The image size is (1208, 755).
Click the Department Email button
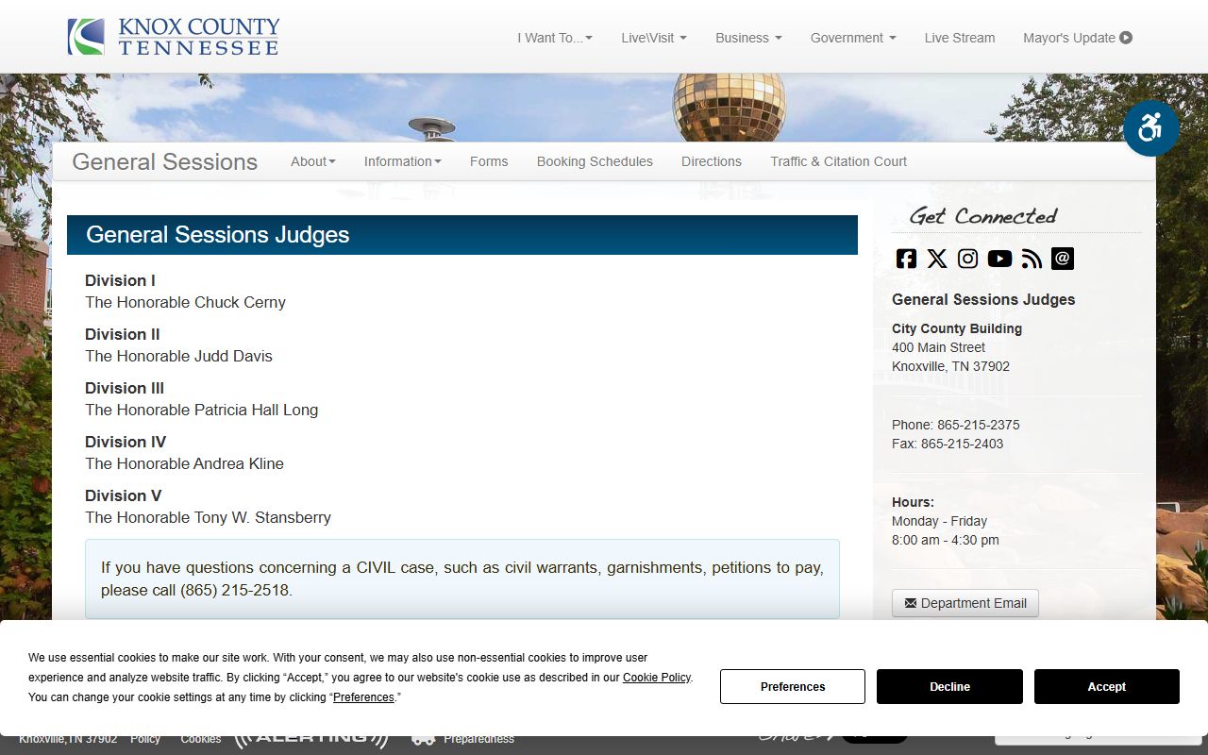click(965, 603)
